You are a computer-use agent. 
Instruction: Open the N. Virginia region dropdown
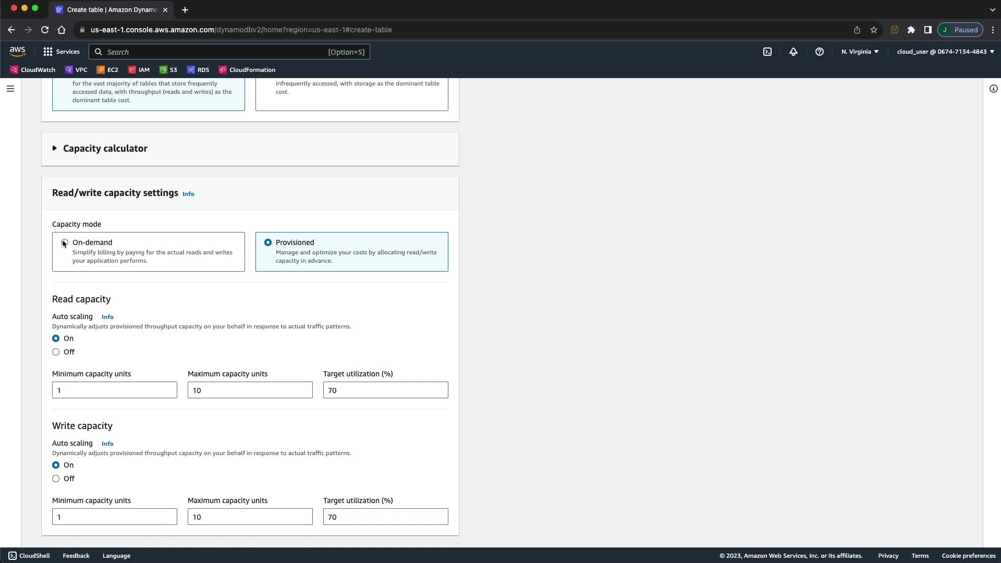click(x=859, y=52)
